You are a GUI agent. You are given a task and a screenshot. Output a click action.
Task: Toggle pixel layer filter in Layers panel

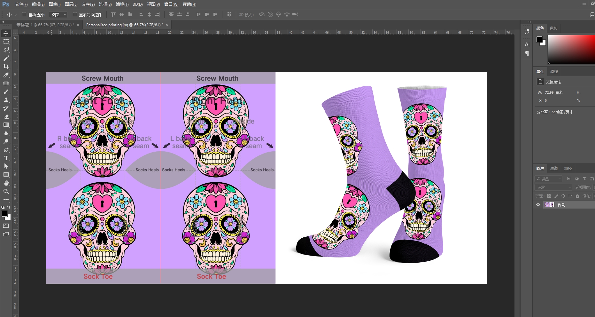point(569,178)
